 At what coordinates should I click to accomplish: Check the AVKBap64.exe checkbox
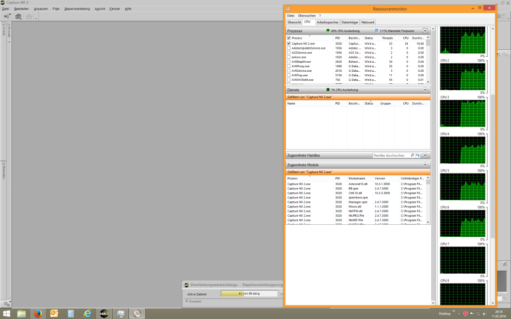(289, 61)
